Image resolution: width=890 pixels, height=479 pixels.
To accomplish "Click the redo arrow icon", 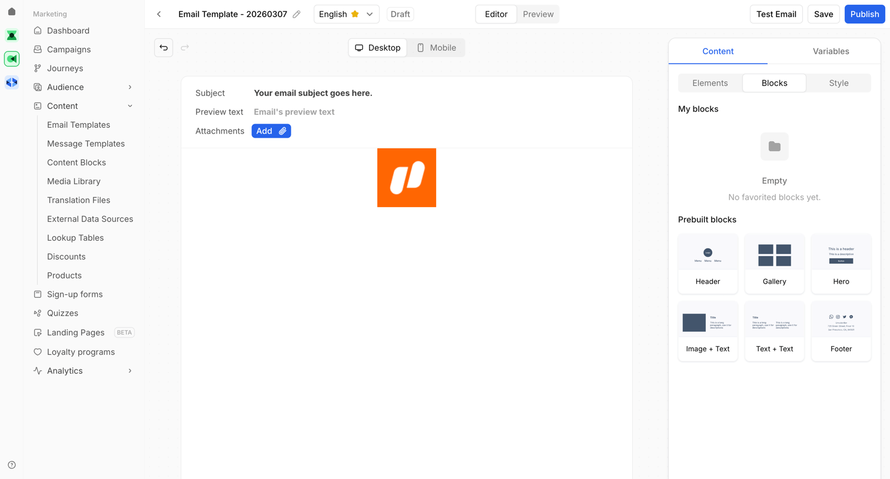I will (185, 48).
